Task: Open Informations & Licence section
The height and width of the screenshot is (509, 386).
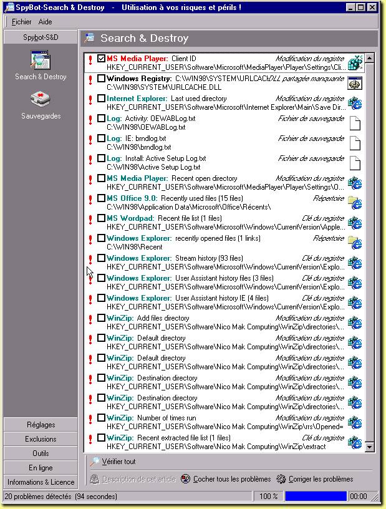Action: click(x=41, y=482)
